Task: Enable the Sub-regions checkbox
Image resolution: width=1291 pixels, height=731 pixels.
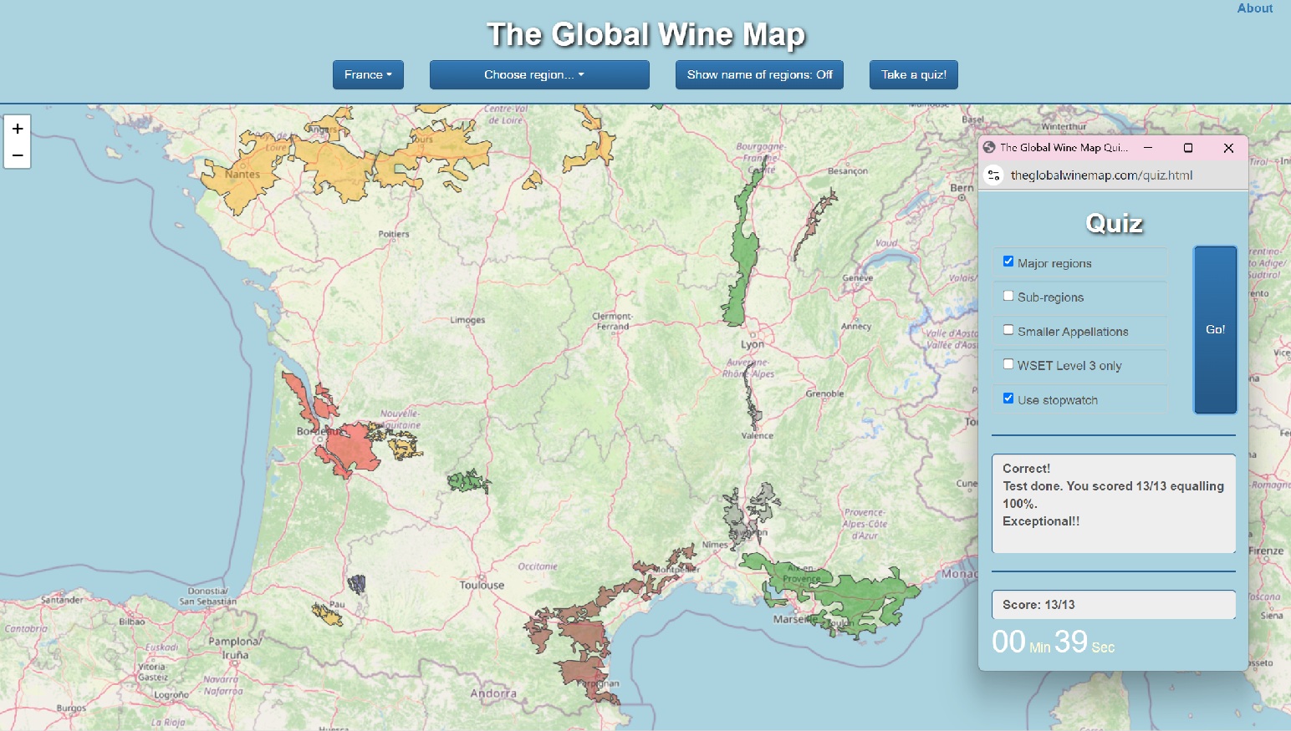Action: click(x=1008, y=296)
